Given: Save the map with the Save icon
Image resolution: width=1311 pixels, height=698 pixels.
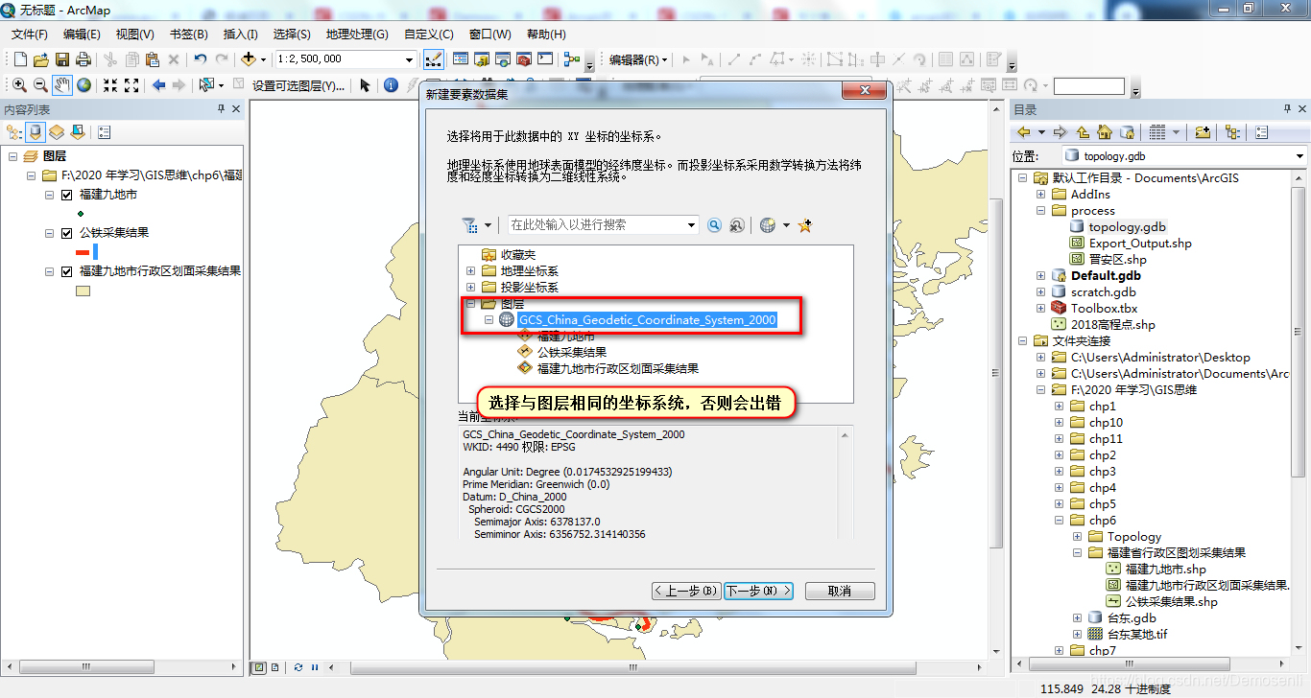Looking at the screenshot, I should click(61, 59).
